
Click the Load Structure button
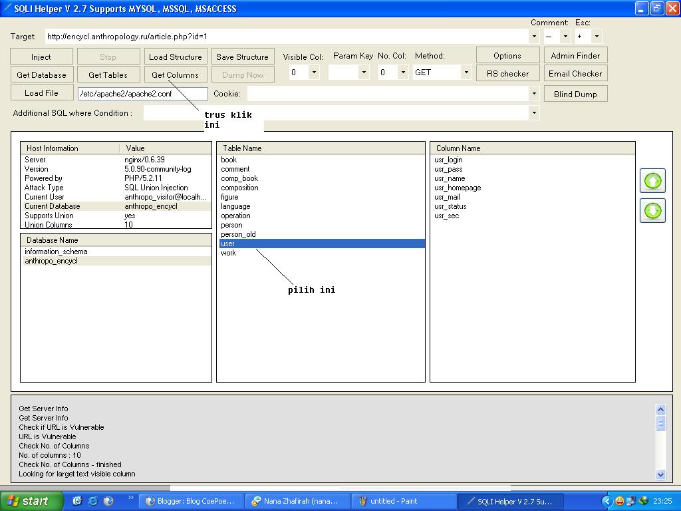point(176,57)
